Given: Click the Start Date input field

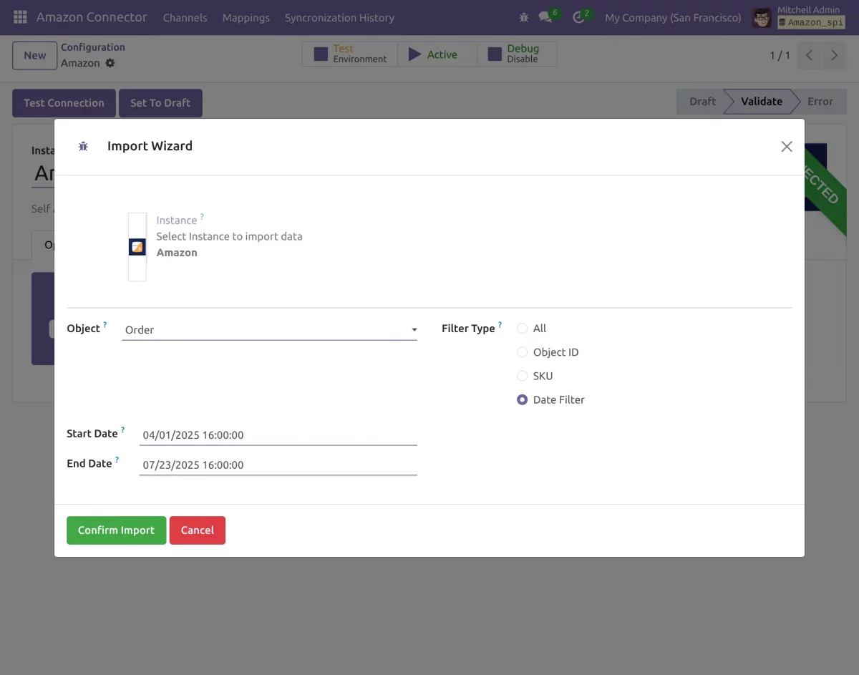Looking at the screenshot, I should (x=278, y=435).
